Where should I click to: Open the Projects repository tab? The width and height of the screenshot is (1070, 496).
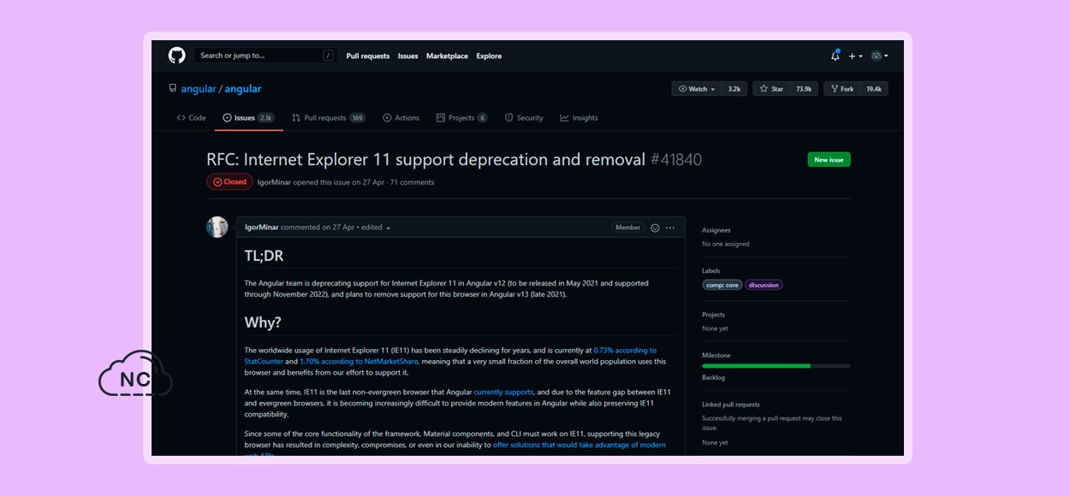462,118
